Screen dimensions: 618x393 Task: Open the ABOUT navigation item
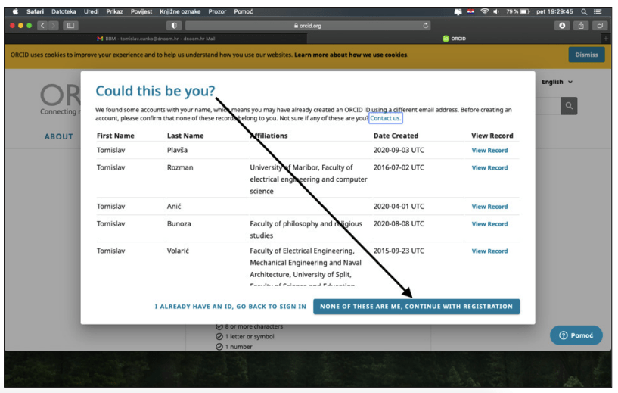59,136
